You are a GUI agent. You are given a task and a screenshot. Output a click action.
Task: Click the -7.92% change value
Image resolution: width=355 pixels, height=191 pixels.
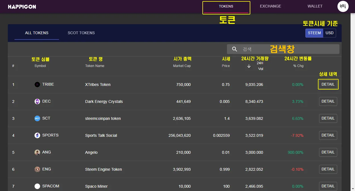point(297,135)
